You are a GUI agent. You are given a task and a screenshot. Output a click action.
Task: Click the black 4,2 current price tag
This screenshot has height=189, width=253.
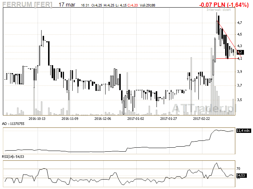pyautogui.click(x=239, y=52)
